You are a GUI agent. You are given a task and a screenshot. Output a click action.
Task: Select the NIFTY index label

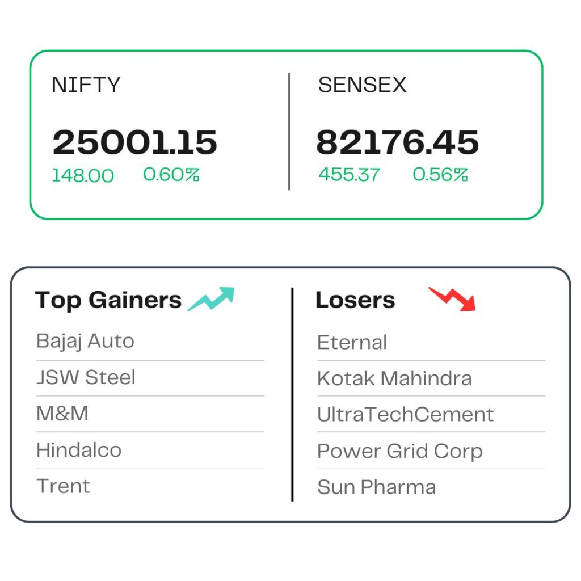pos(86,85)
